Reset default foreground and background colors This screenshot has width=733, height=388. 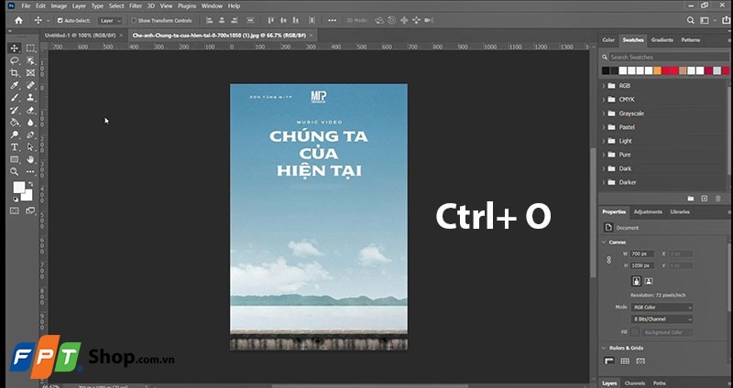coord(15,199)
